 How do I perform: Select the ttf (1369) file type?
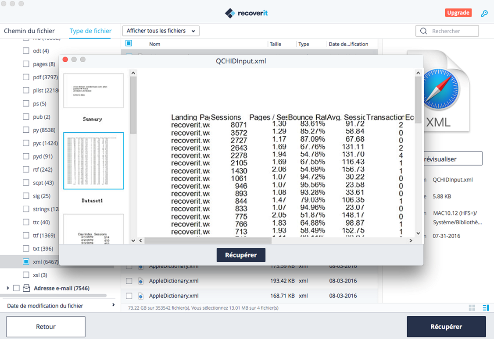pyautogui.click(x=44, y=235)
